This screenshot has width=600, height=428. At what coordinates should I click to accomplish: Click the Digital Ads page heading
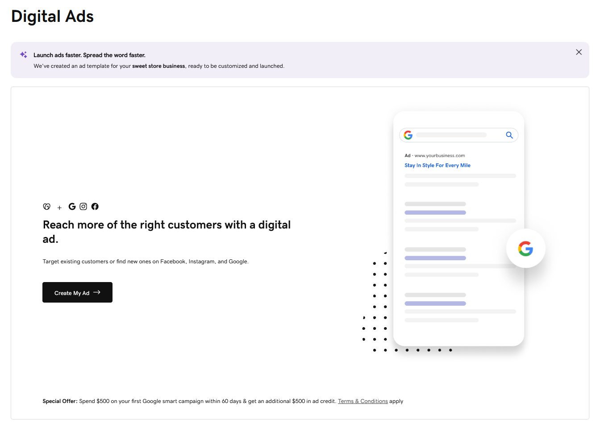[52, 17]
